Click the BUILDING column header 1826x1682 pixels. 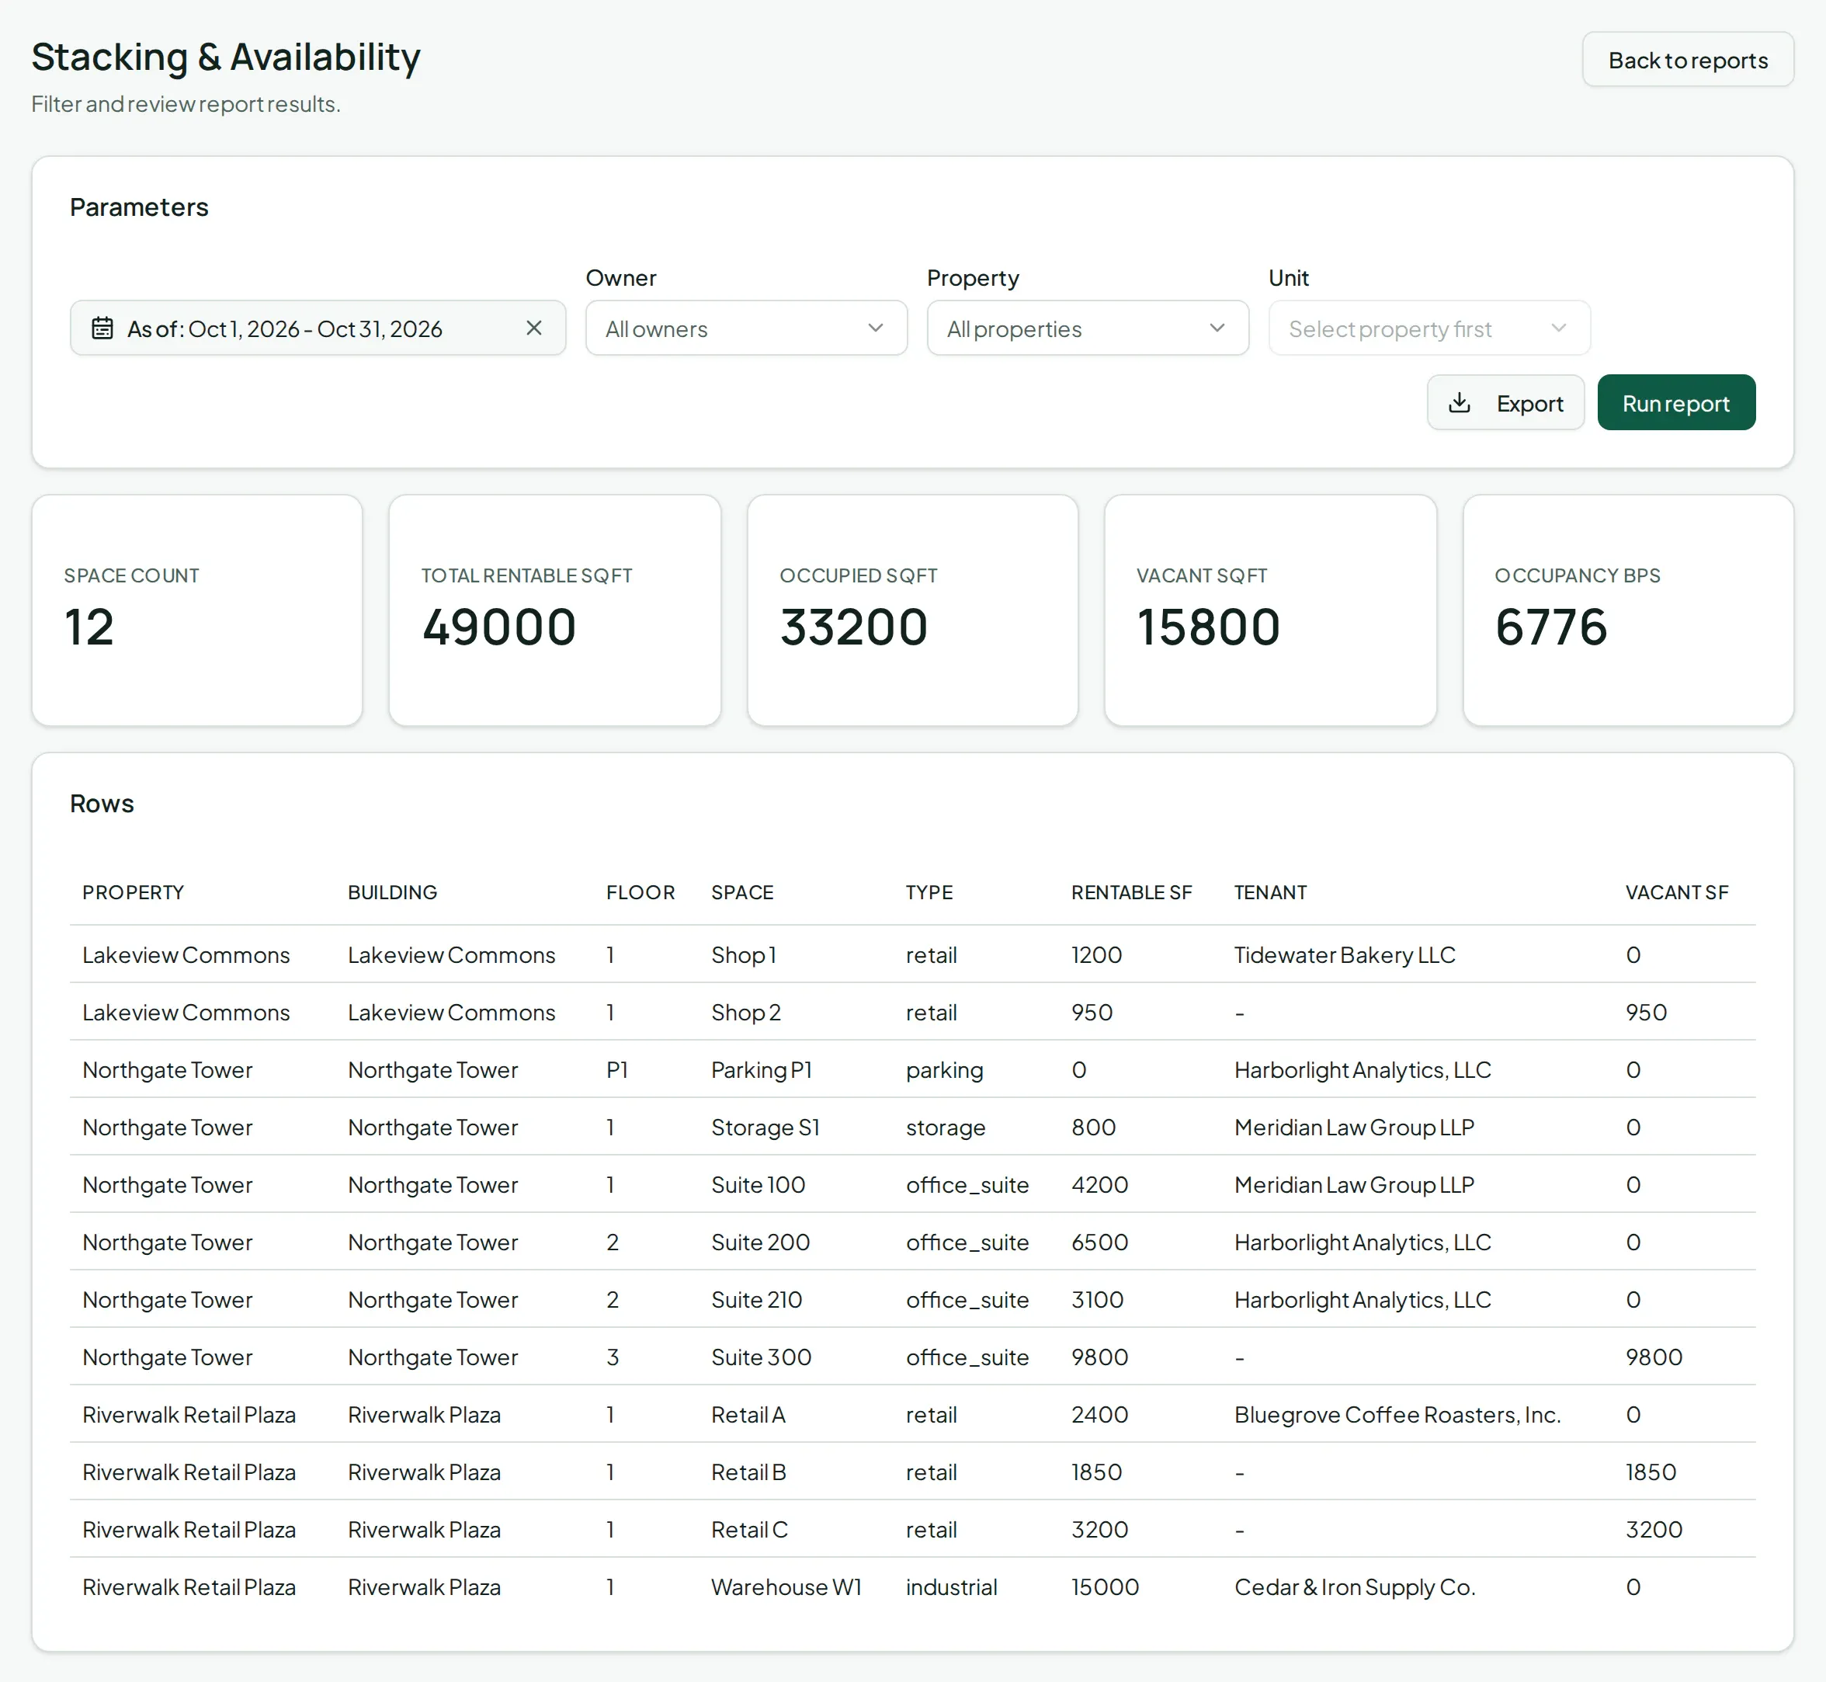click(392, 893)
